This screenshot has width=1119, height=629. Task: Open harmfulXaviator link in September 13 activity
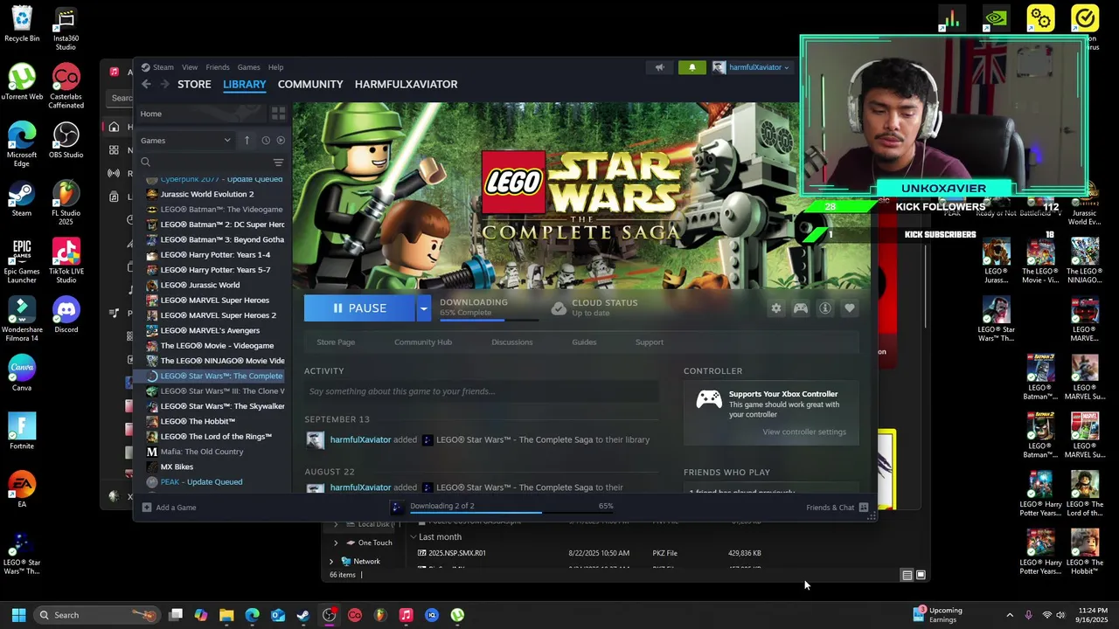(x=360, y=440)
